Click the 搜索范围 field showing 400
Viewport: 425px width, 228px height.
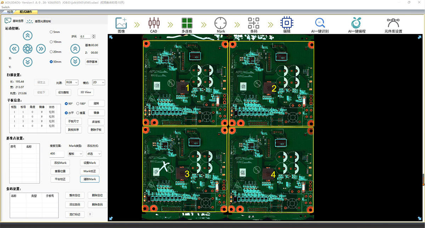57,154
